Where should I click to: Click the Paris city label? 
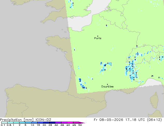pos(98,38)
